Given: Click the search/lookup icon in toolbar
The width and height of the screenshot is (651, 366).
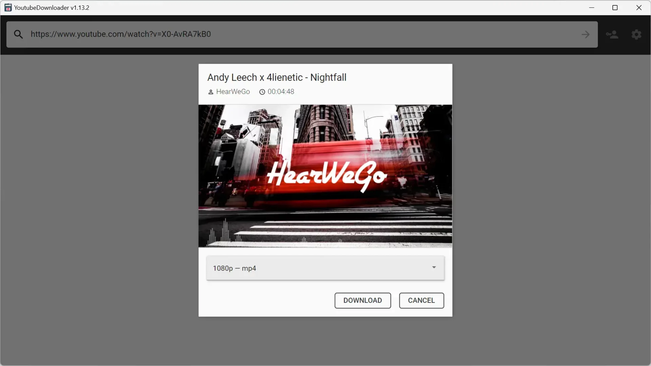Looking at the screenshot, I should (18, 35).
